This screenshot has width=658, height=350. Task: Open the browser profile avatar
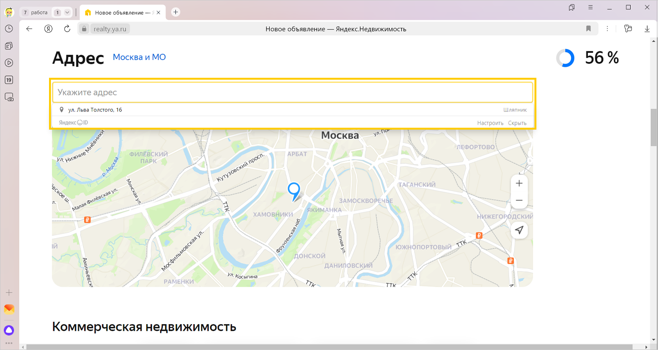9,12
